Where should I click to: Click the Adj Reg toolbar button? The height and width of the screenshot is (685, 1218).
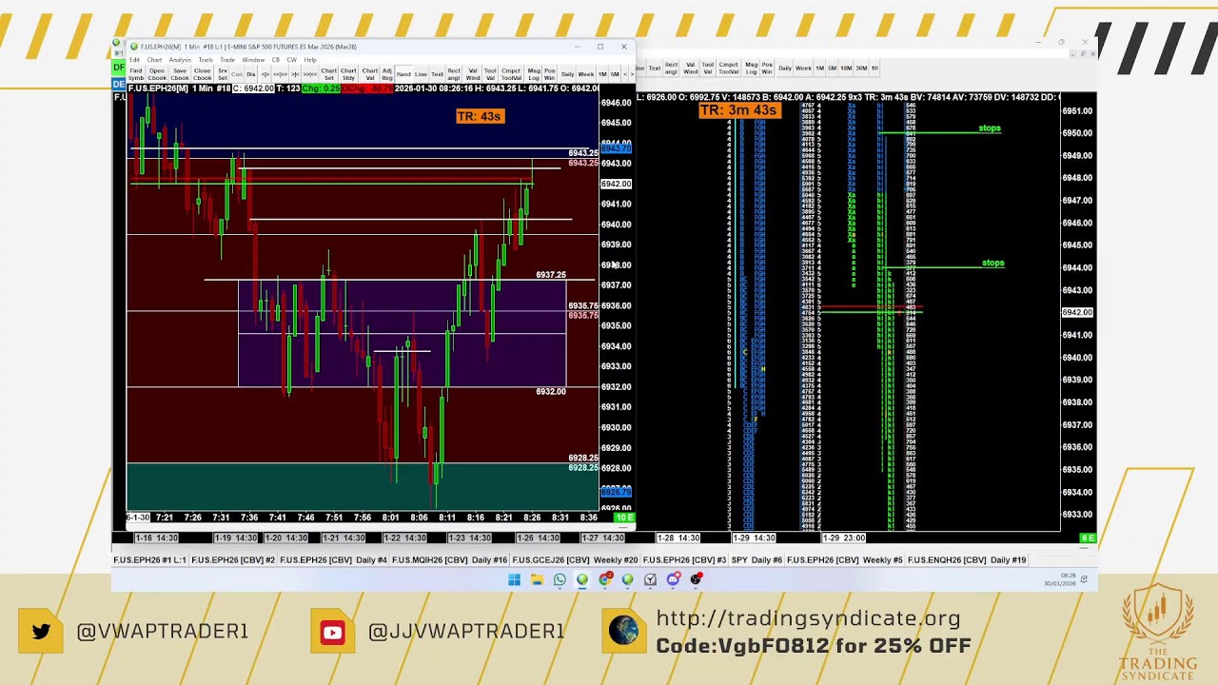(x=387, y=73)
